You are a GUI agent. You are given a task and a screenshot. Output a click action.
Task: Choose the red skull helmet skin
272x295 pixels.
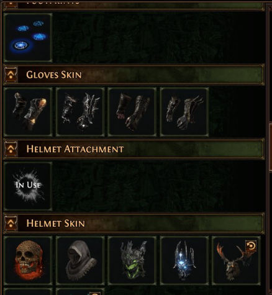[x=28, y=261]
